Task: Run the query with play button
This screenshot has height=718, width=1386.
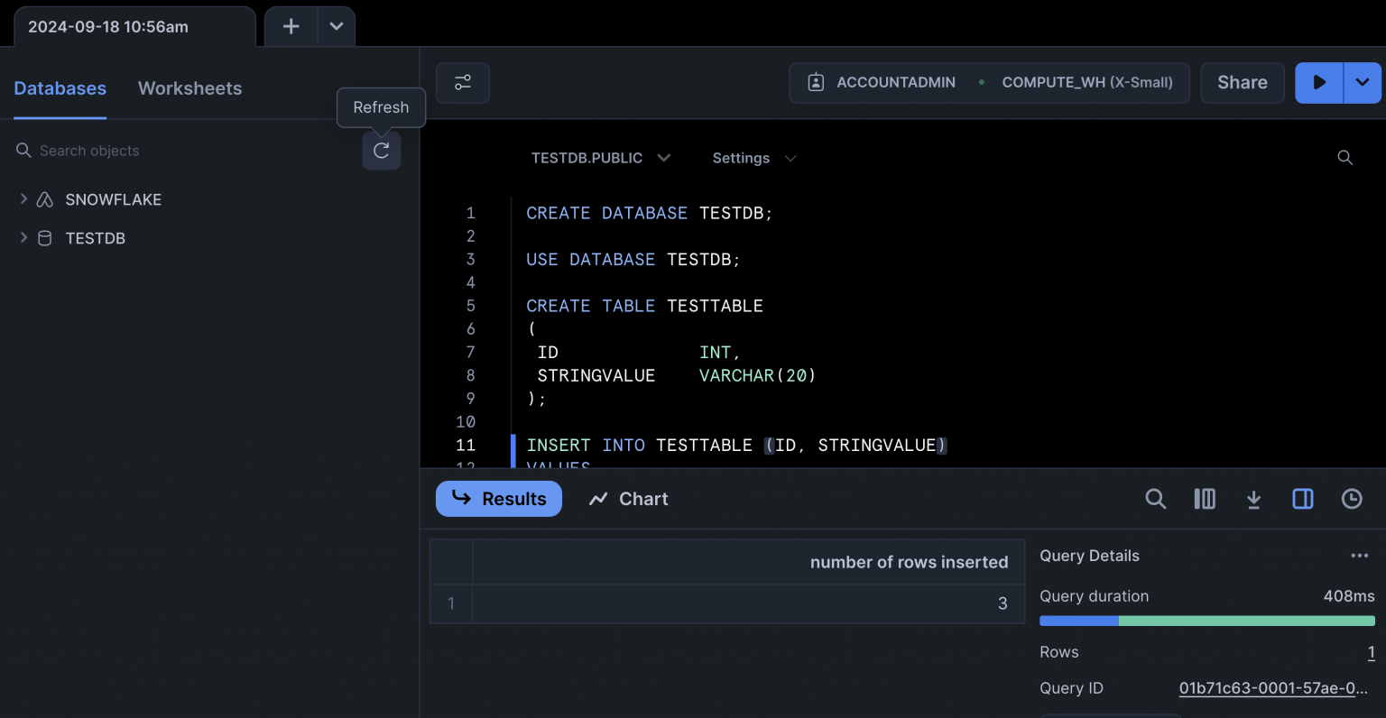Action: (x=1318, y=83)
